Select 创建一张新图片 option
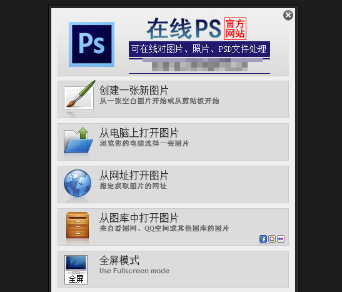342x292 pixels. coord(173,99)
